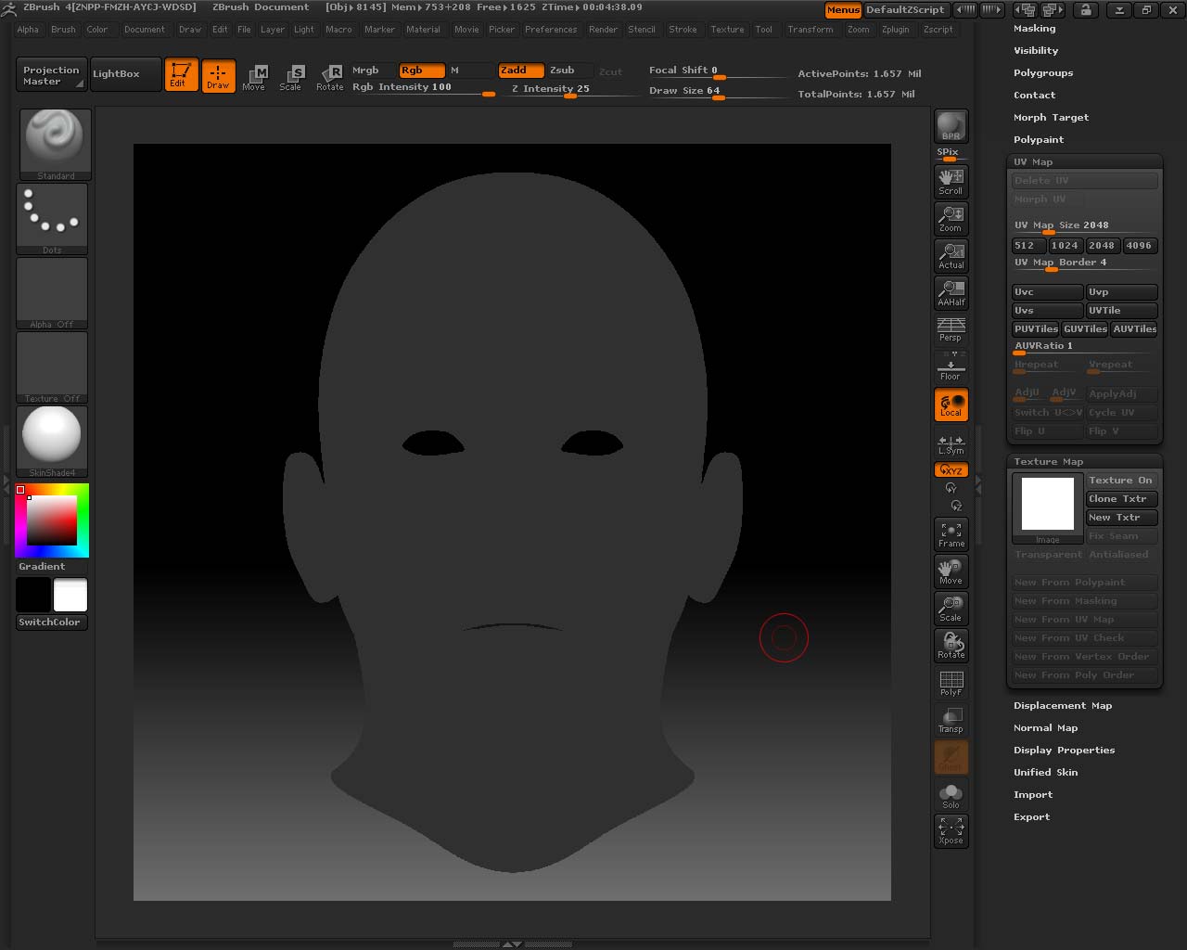
Task: Click the white secondary color swatch
Action: [x=70, y=595]
